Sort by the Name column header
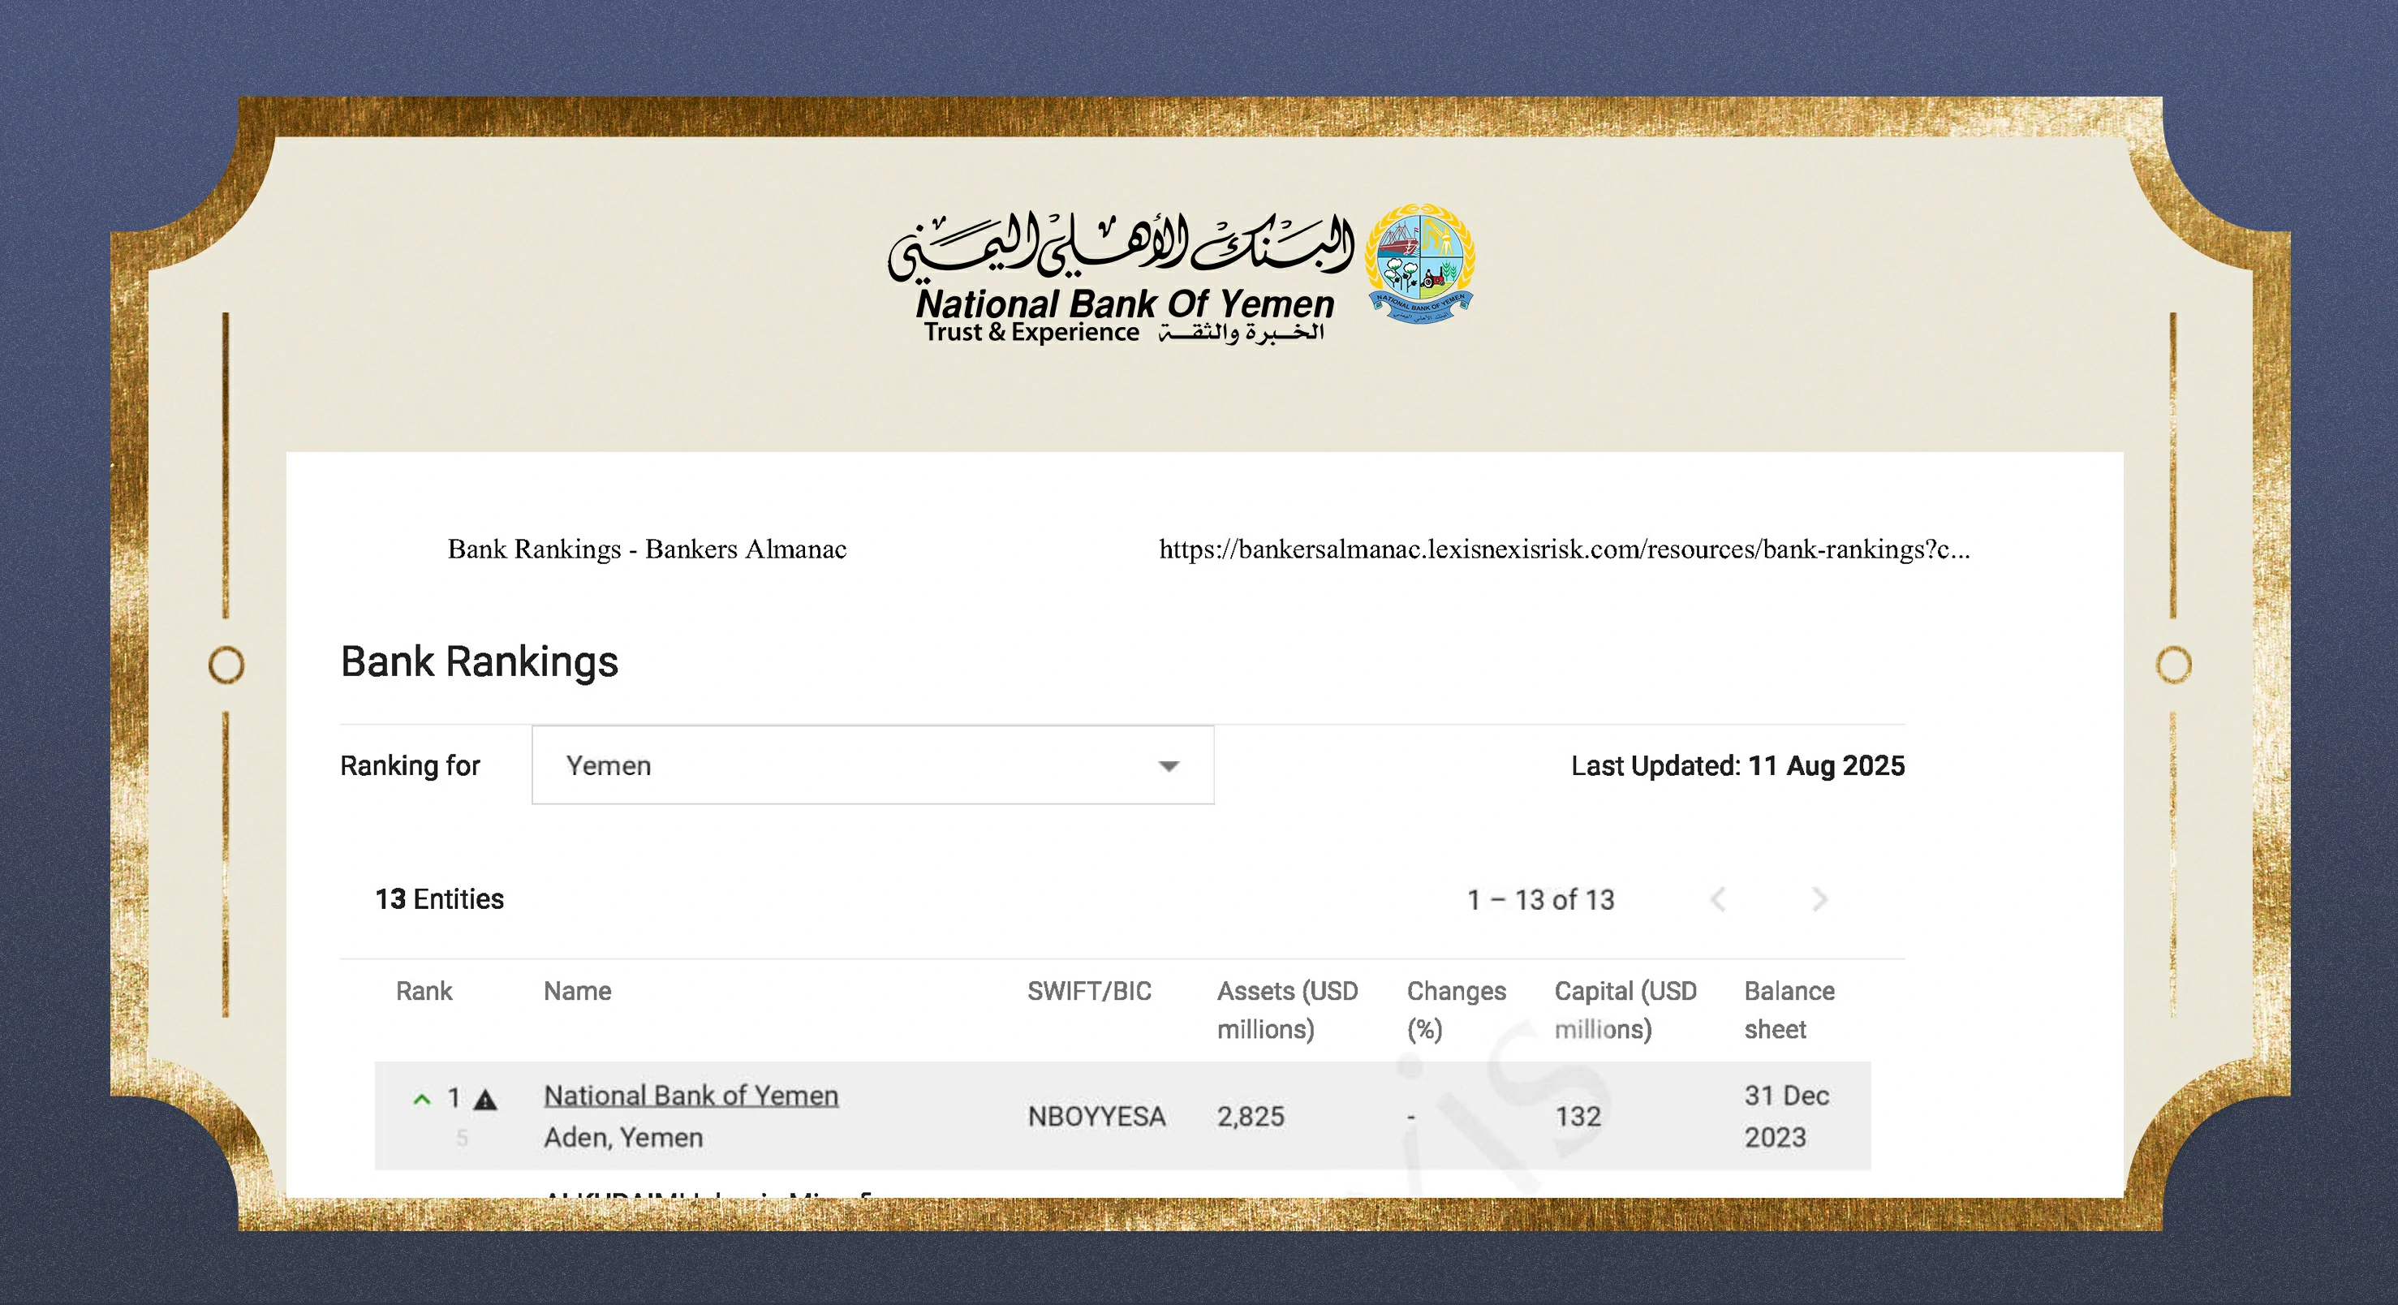Screen dimensions: 2398x1305 coord(577,990)
